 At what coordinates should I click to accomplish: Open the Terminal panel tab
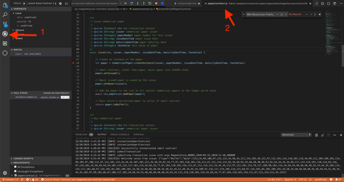[x=138, y=134]
